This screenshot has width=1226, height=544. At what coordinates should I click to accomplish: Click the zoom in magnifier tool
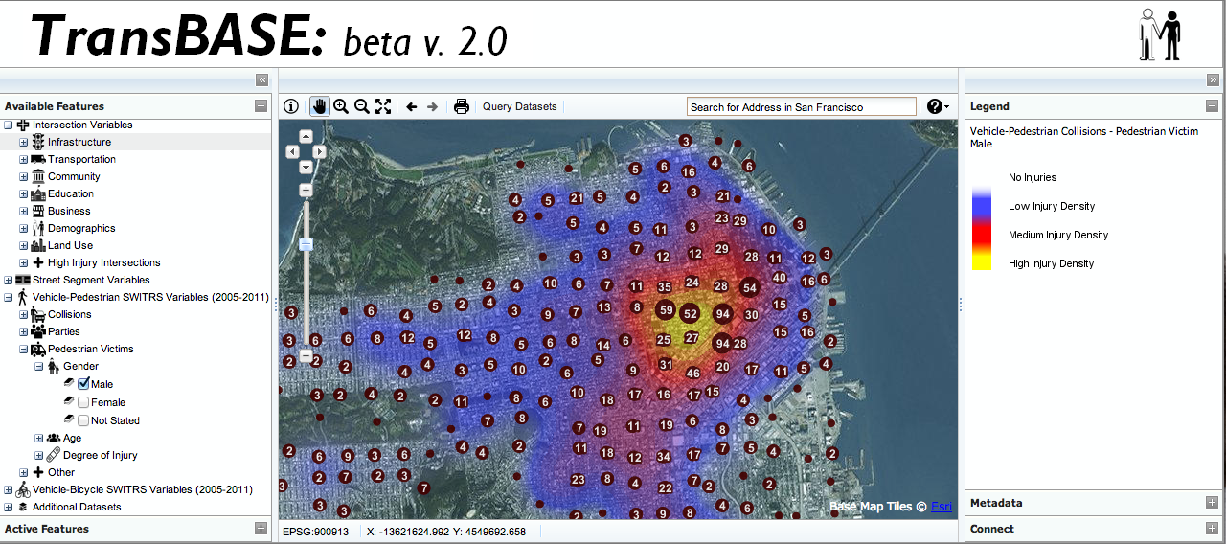coord(341,106)
